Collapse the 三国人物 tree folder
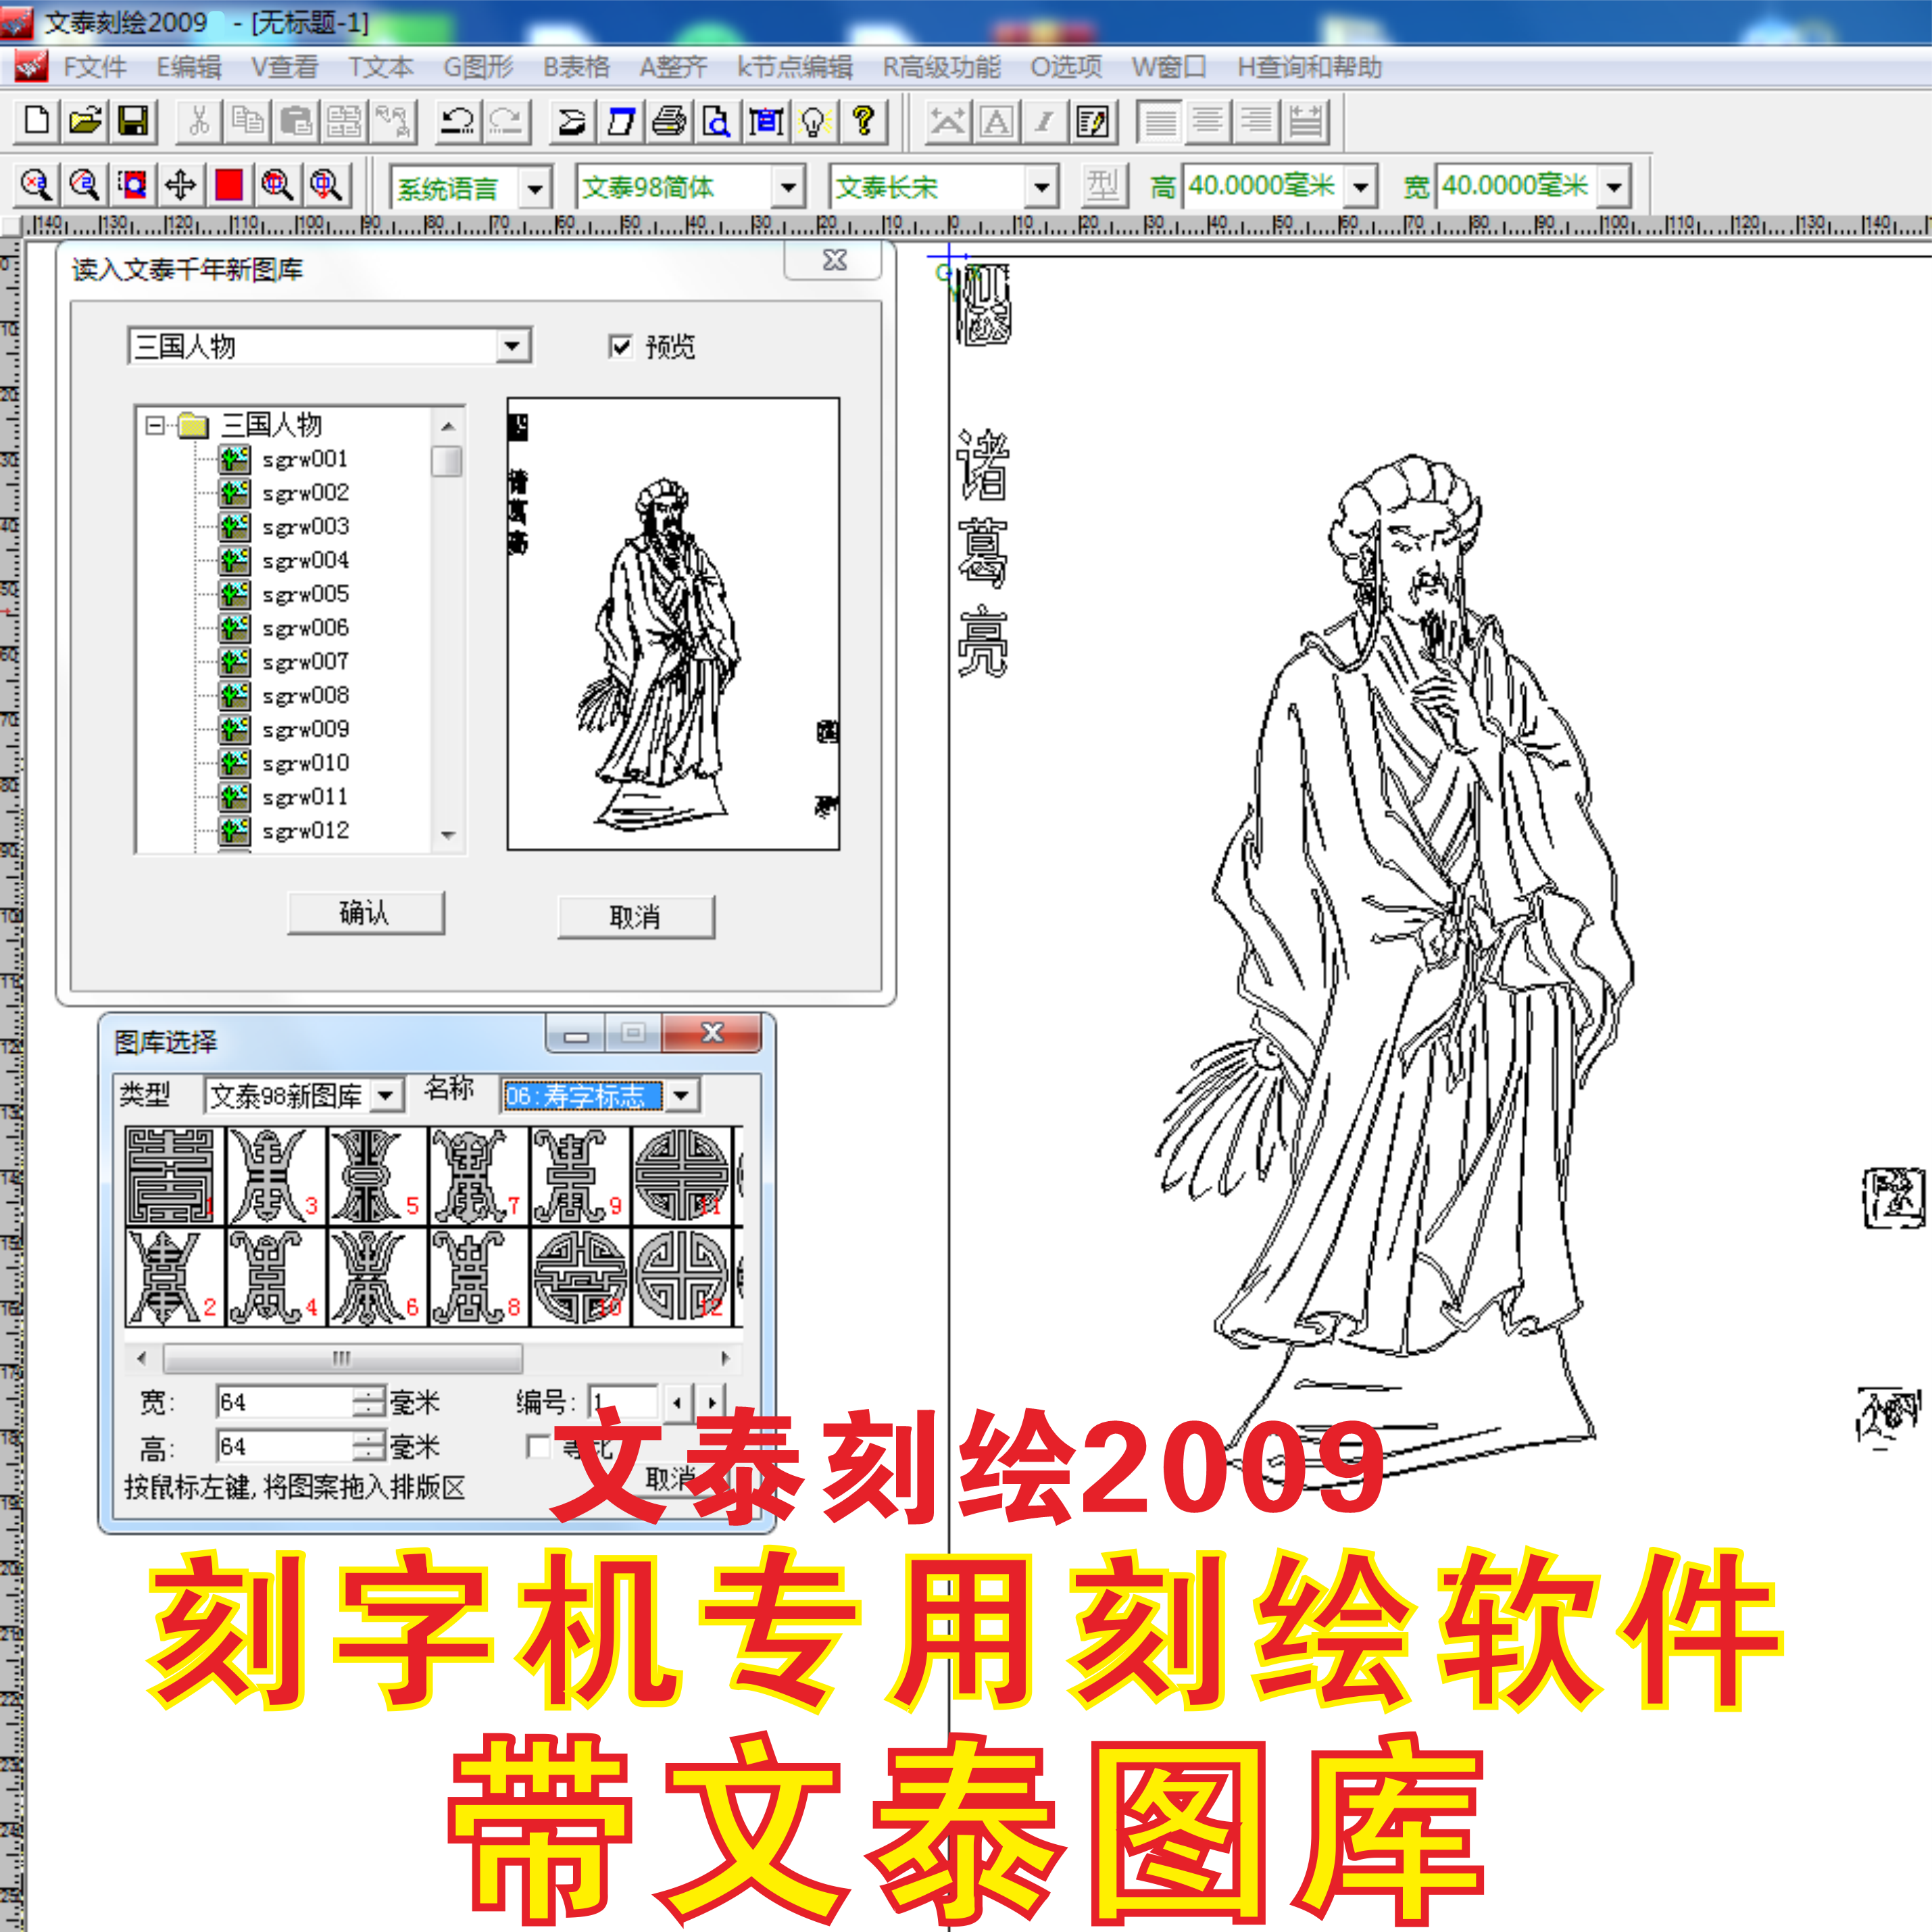1932x1932 pixels. pos(155,425)
